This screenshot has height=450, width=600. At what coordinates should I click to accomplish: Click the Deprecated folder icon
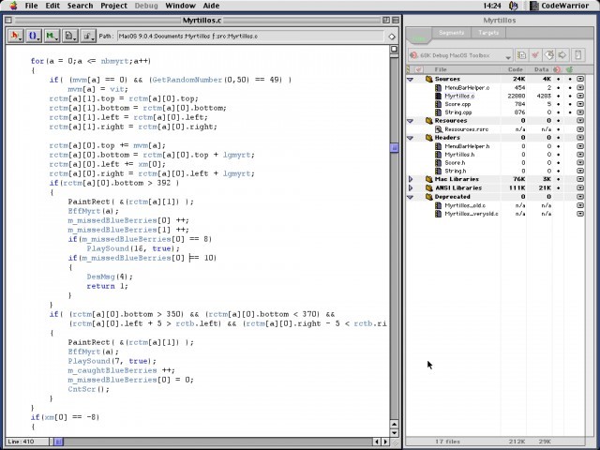(x=429, y=197)
